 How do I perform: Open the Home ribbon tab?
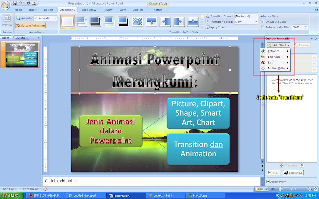click(x=18, y=10)
